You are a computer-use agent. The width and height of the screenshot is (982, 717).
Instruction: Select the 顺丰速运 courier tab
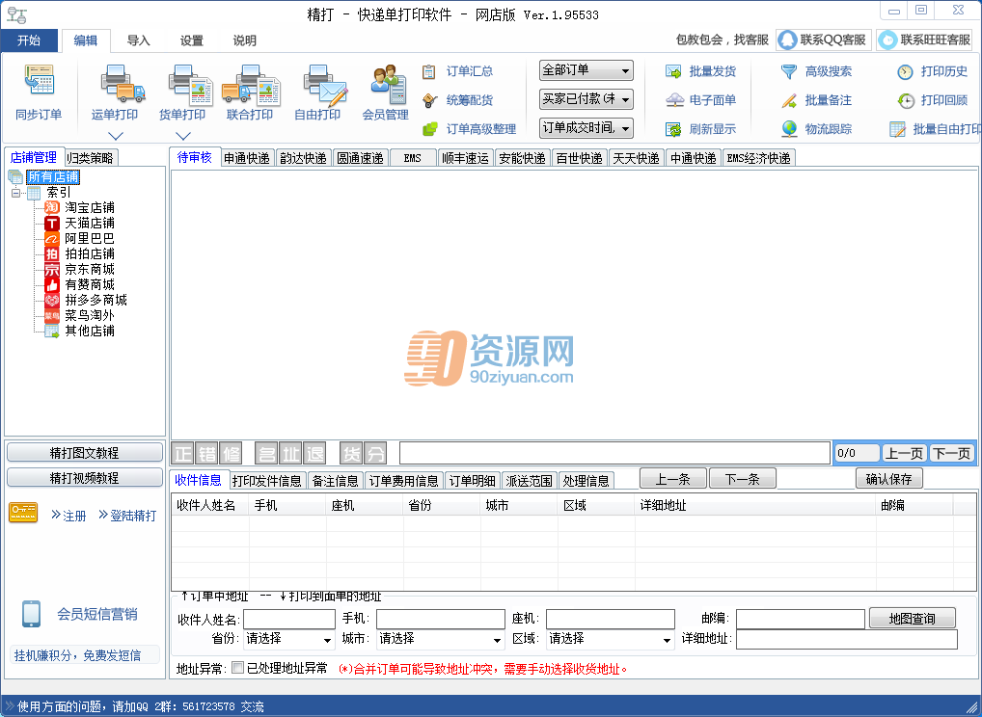465,158
